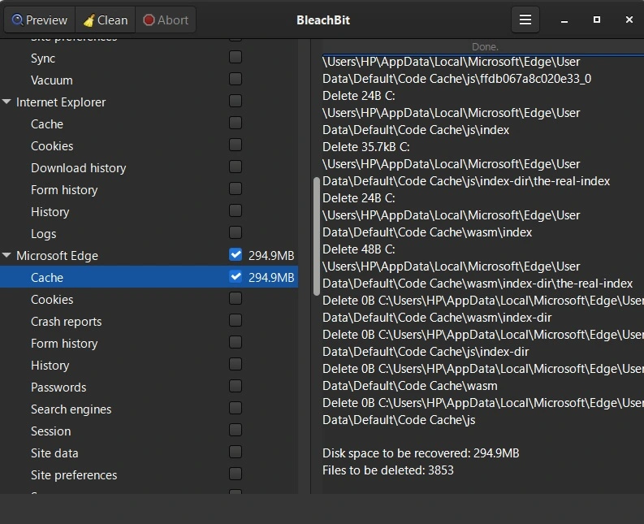The width and height of the screenshot is (644, 524).
Task: Tick the Logs checkbox
Action: (x=236, y=232)
